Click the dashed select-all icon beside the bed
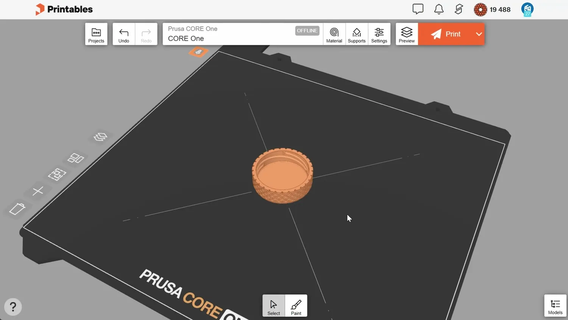Screen dimensions: 568x320 click(x=57, y=174)
